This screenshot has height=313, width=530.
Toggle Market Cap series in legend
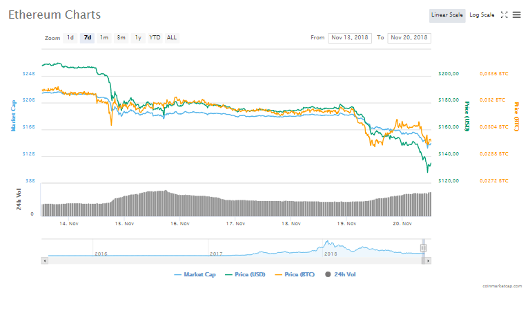pyautogui.click(x=195, y=274)
